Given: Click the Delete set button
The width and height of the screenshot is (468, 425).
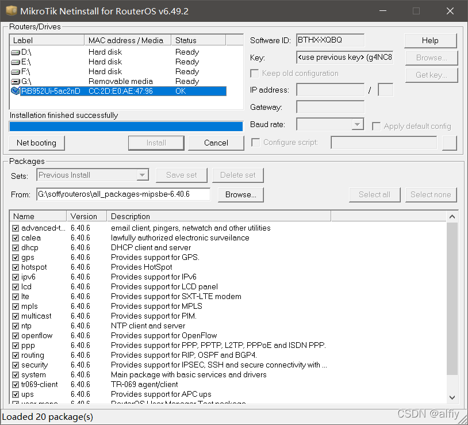Looking at the screenshot, I should [x=238, y=175].
